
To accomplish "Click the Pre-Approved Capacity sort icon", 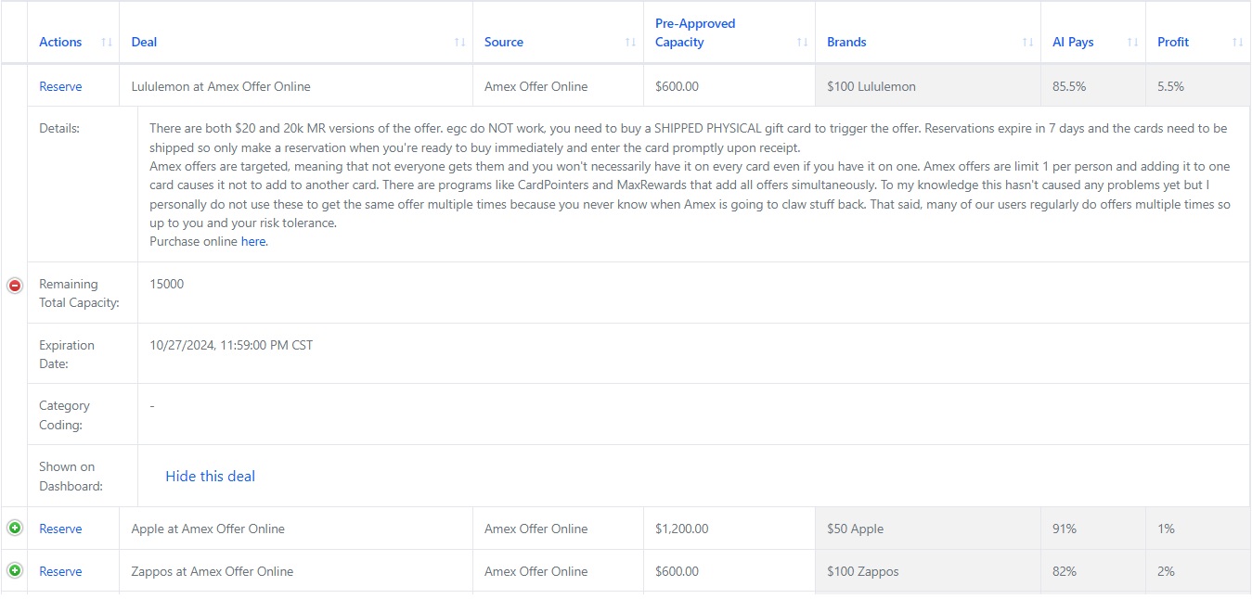I will click(x=802, y=43).
